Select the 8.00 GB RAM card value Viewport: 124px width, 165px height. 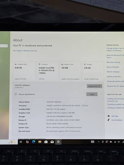coord(18,68)
